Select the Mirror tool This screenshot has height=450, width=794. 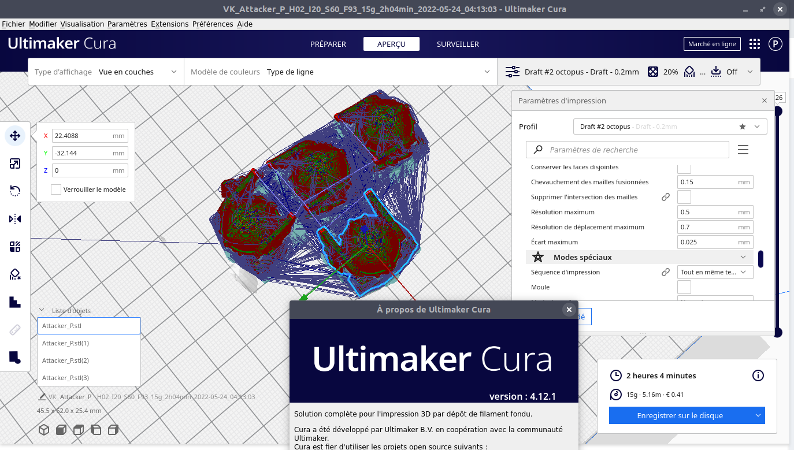click(x=15, y=219)
